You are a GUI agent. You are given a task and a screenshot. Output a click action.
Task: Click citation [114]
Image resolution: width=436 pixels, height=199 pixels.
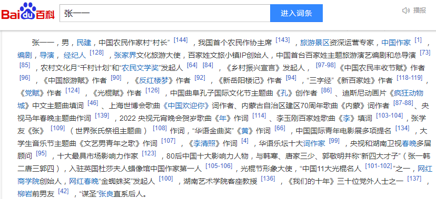tap(259, 116)
